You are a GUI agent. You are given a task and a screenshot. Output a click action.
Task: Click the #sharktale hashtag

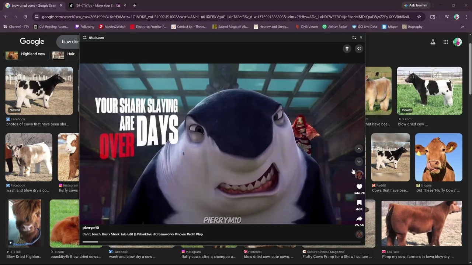[x=145, y=234]
